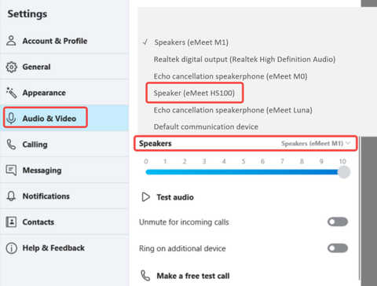Click the Calling phone icon

[11, 145]
